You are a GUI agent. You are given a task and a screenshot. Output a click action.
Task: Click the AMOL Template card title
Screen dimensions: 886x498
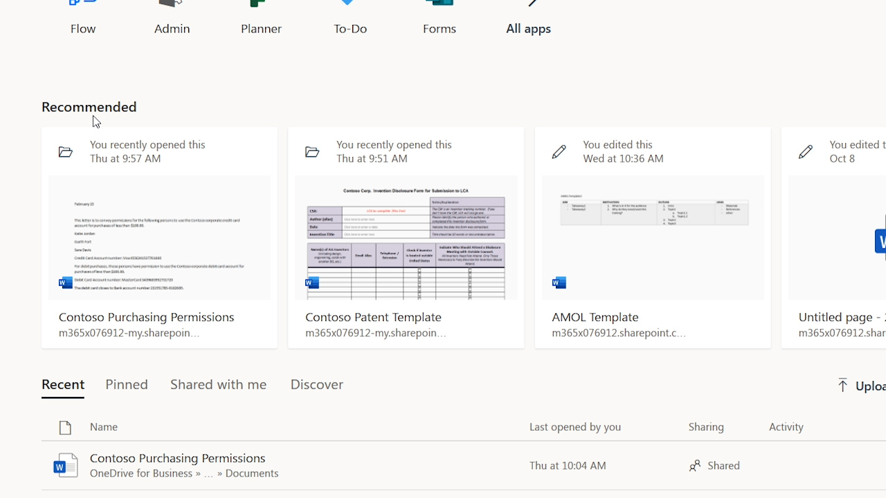click(595, 317)
